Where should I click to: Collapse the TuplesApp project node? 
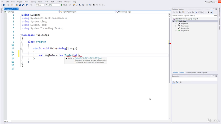(174, 21)
